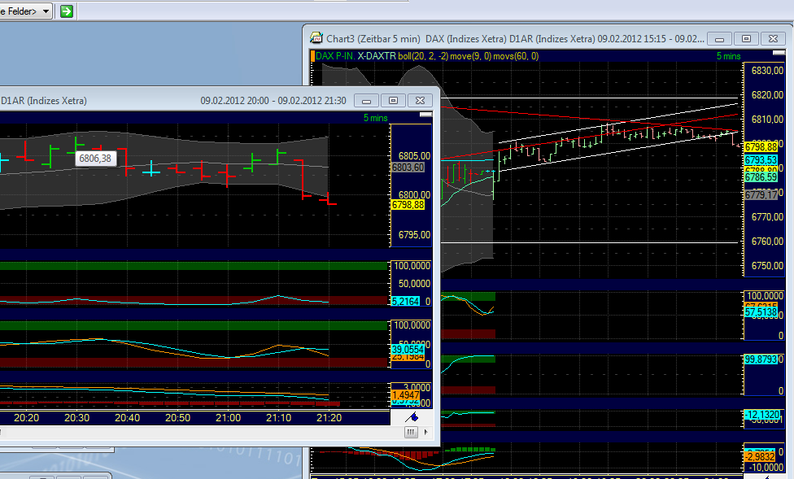Viewport: 794px width, 479px height.
Task: Click the Chart3 title bar chart icon
Action: point(316,38)
